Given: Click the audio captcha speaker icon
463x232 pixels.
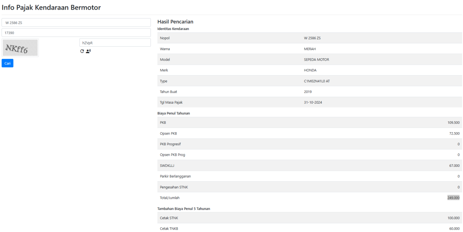Looking at the screenshot, I should point(88,51).
